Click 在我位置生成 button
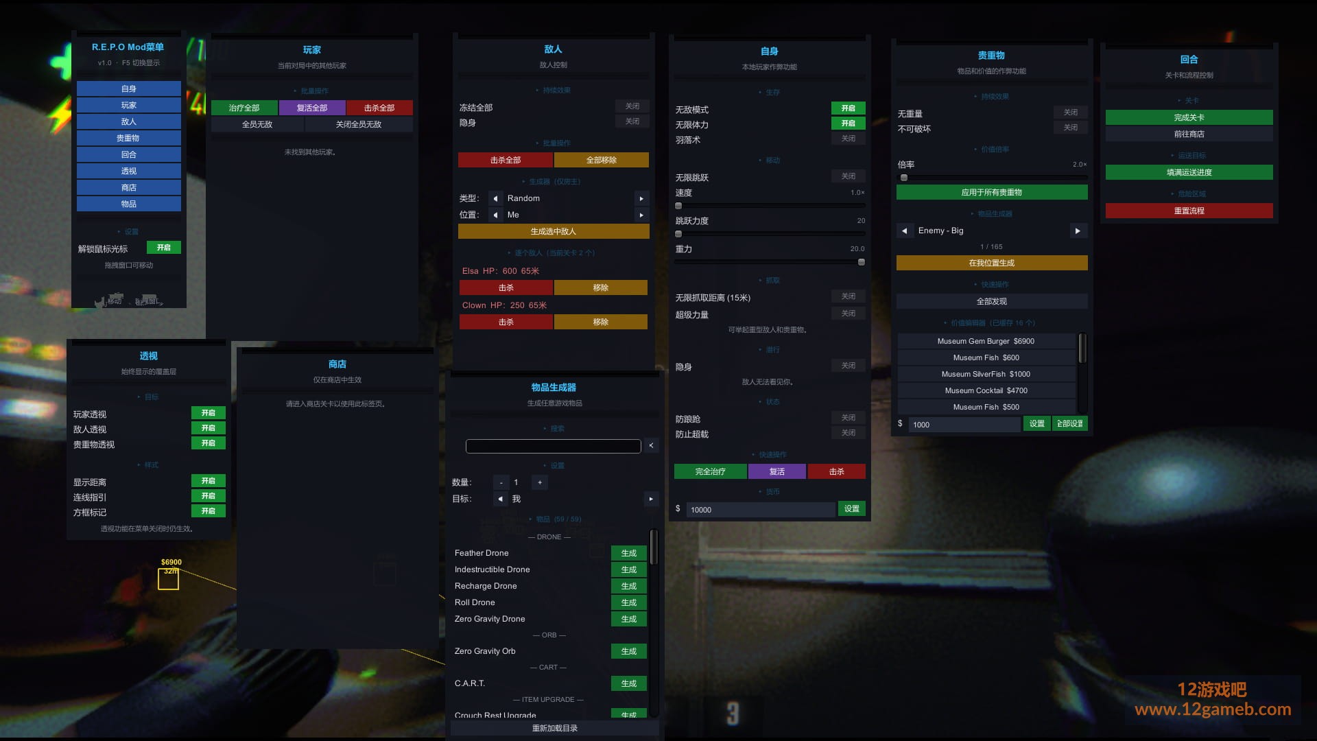The width and height of the screenshot is (1317, 741). click(992, 263)
